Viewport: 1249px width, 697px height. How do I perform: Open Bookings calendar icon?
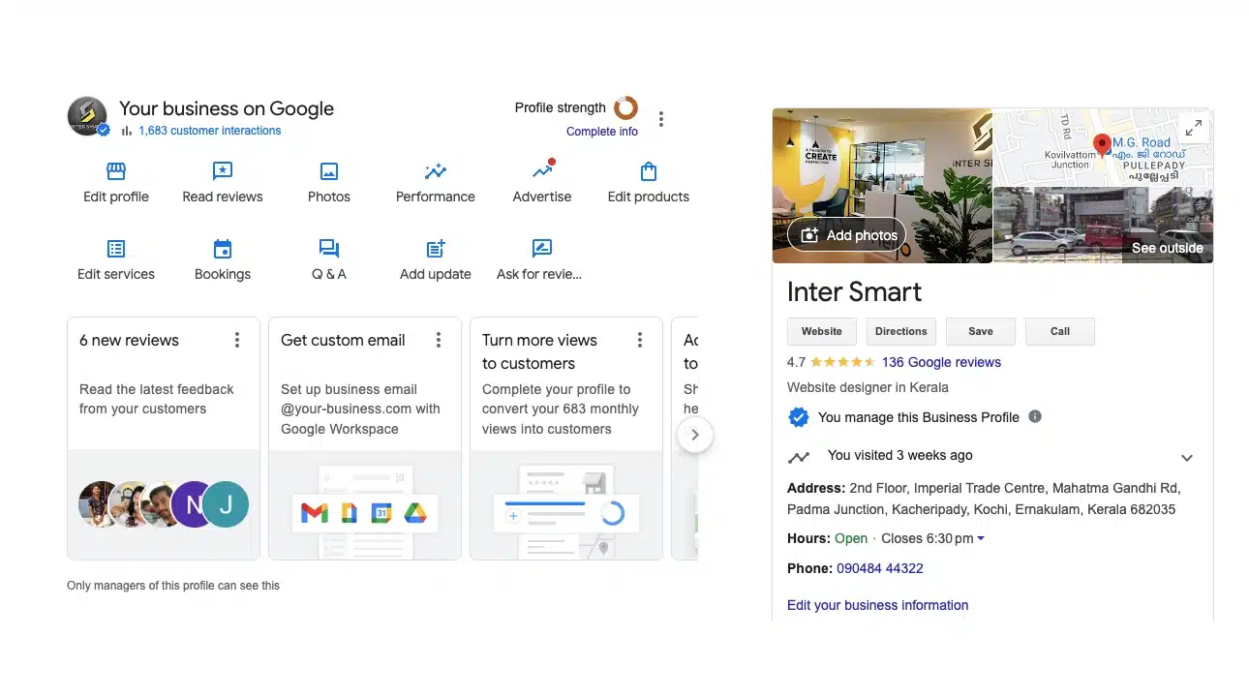(x=223, y=250)
